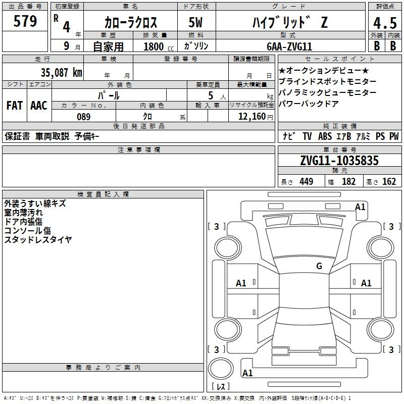Screen dimensions: 404x404
Task: Select the A1 mark on the left-side door
Action: [241, 283]
